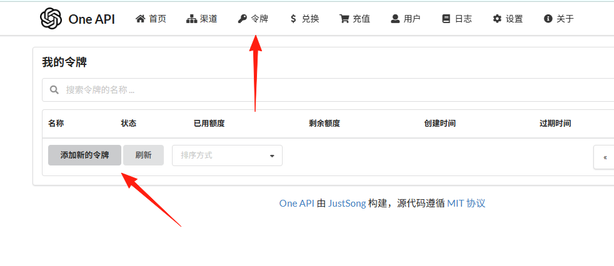The image size is (614, 266).
Task: Click the One API brand title
Action: pyautogui.click(x=92, y=19)
